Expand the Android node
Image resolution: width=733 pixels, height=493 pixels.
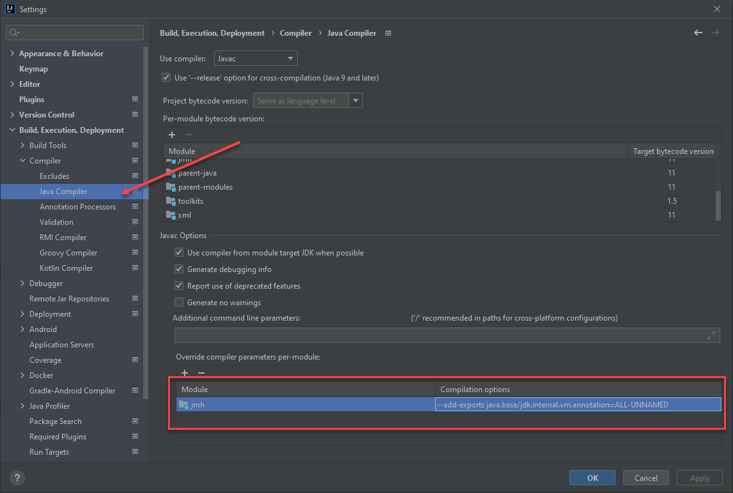tap(22, 329)
